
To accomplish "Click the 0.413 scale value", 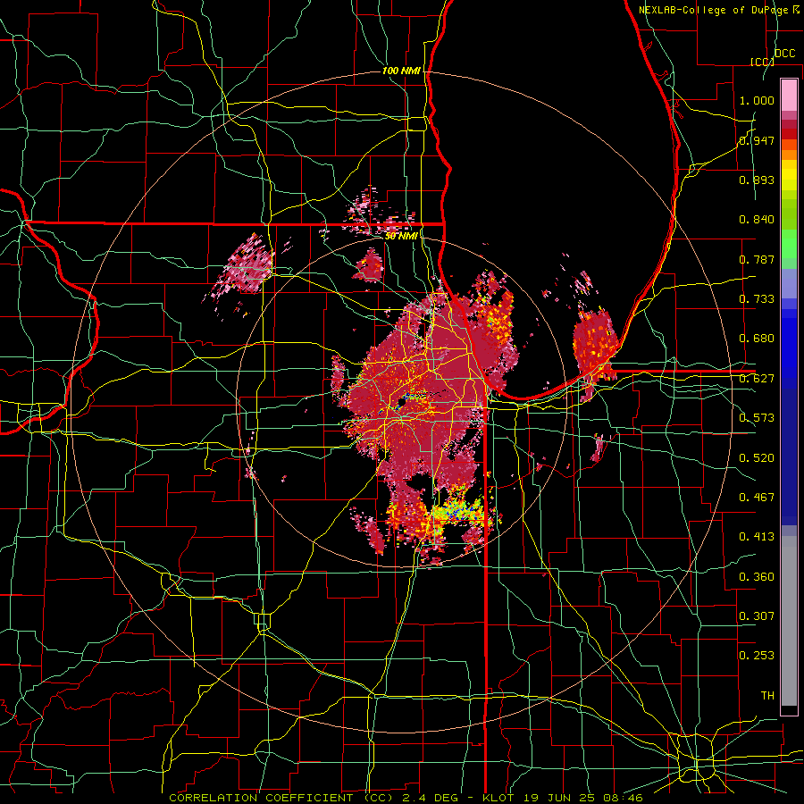I will click(757, 536).
